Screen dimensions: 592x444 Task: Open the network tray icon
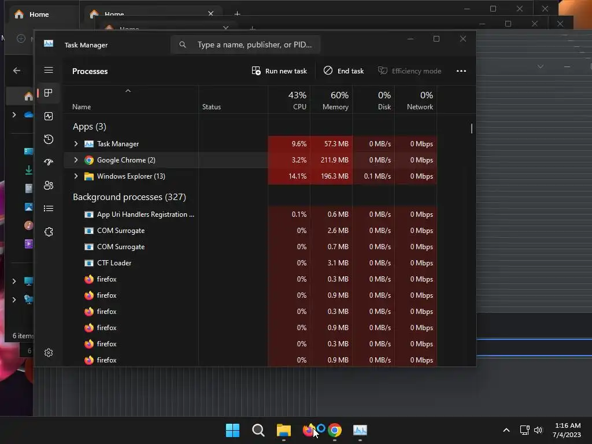(x=524, y=430)
